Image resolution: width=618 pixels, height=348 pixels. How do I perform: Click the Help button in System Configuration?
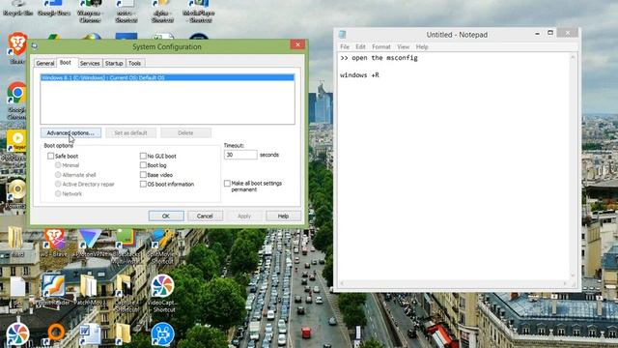coord(283,217)
